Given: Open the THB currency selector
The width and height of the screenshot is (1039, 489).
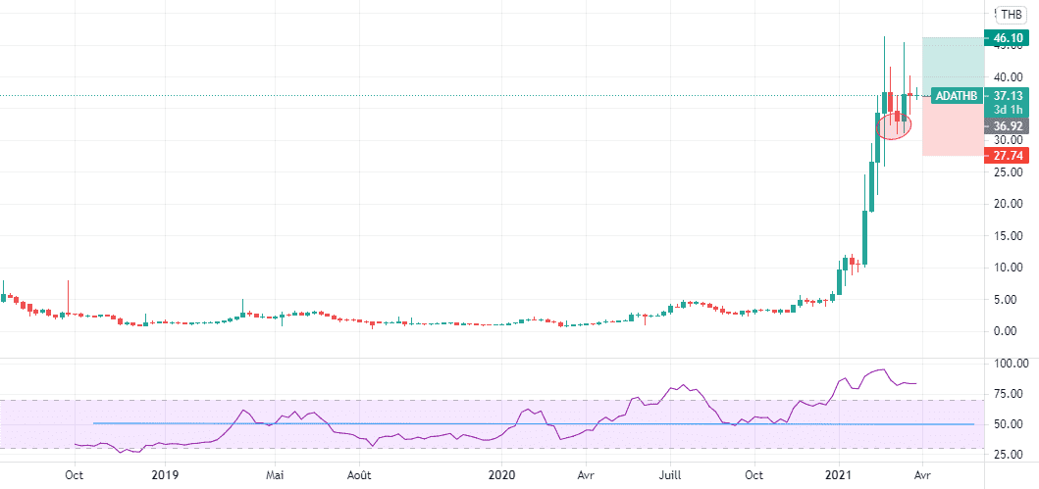Looking at the screenshot, I should [1012, 14].
